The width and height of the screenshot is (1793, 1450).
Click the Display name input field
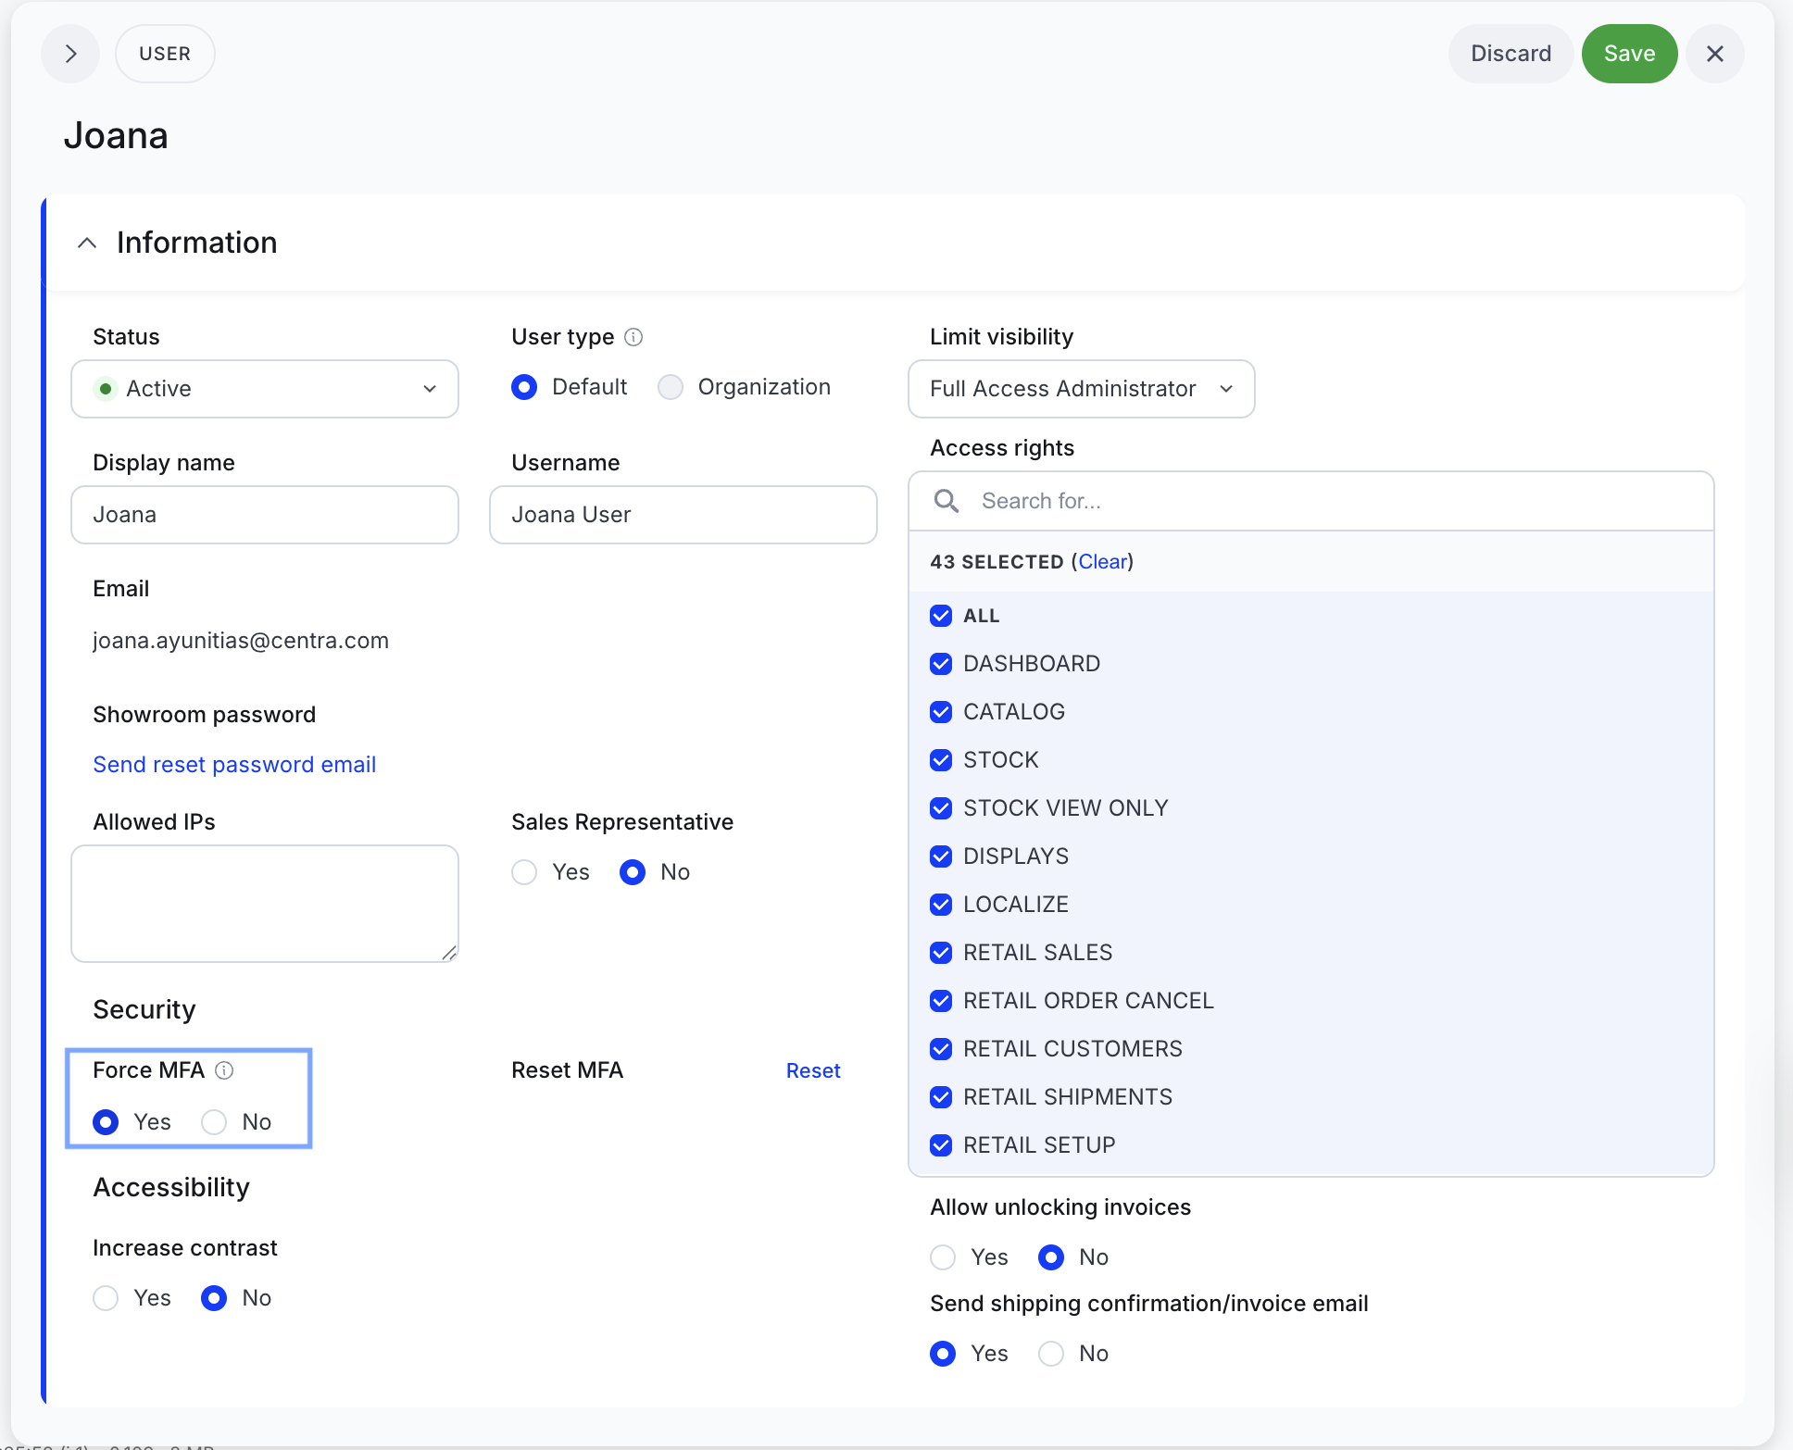pos(265,515)
